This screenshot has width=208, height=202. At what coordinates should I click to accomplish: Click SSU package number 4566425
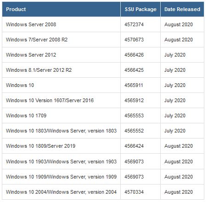(x=134, y=70)
